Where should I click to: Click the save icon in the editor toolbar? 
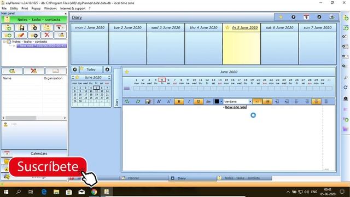[148, 102]
